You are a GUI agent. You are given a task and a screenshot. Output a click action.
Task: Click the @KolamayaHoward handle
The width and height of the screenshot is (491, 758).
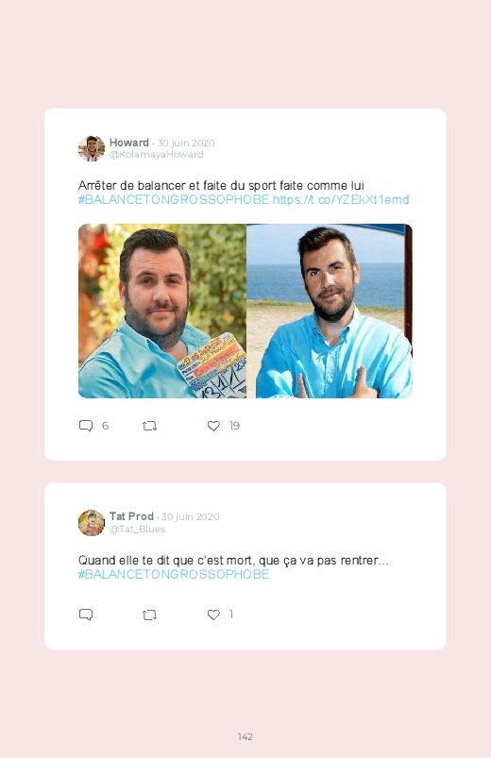click(x=156, y=155)
